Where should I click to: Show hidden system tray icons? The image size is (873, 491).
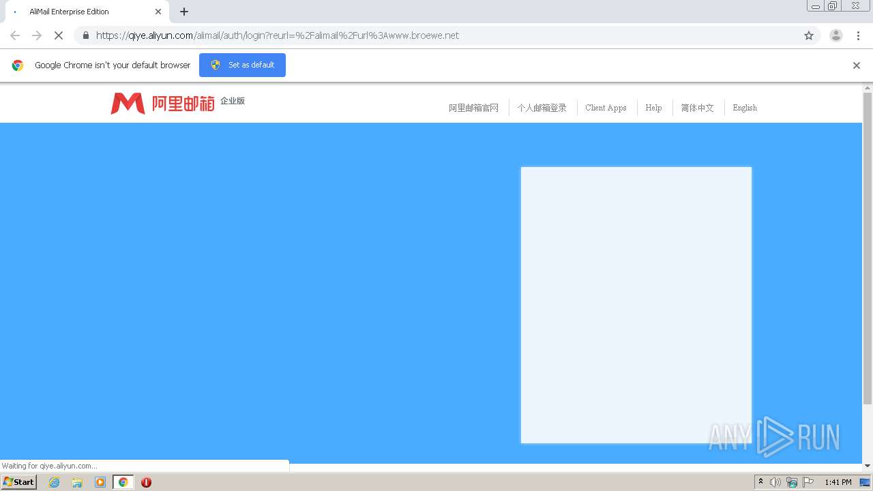760,482
